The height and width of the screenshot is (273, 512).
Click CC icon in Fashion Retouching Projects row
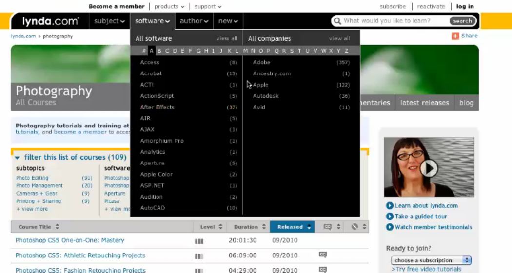click(x=323, y=270)
